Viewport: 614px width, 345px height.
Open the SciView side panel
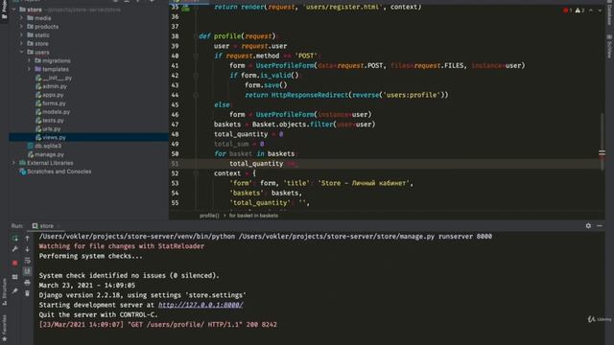tap(609, 46)
